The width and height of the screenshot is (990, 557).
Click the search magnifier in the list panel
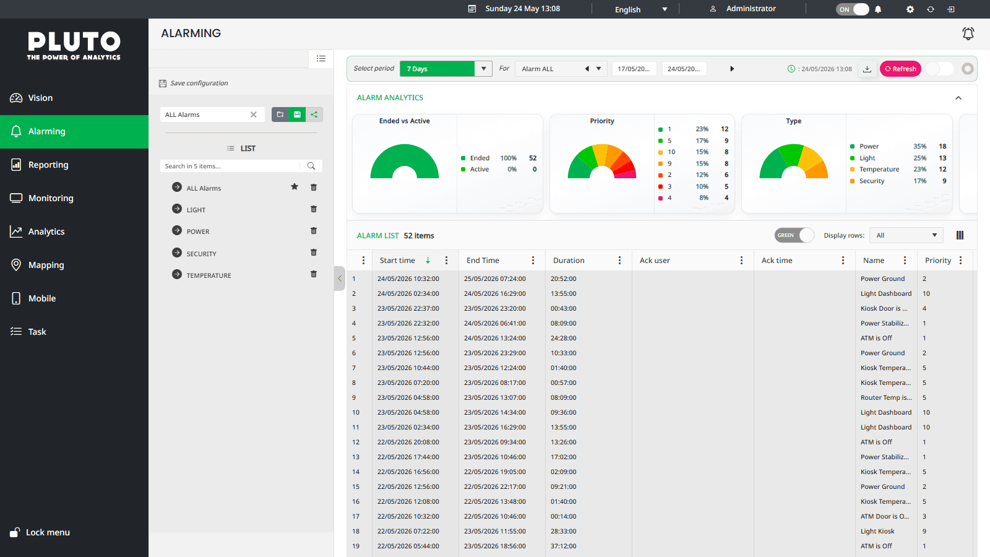pyautogui.click(x=311, y=166)
